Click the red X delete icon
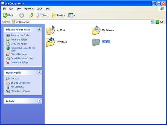 tap(8, 63)
